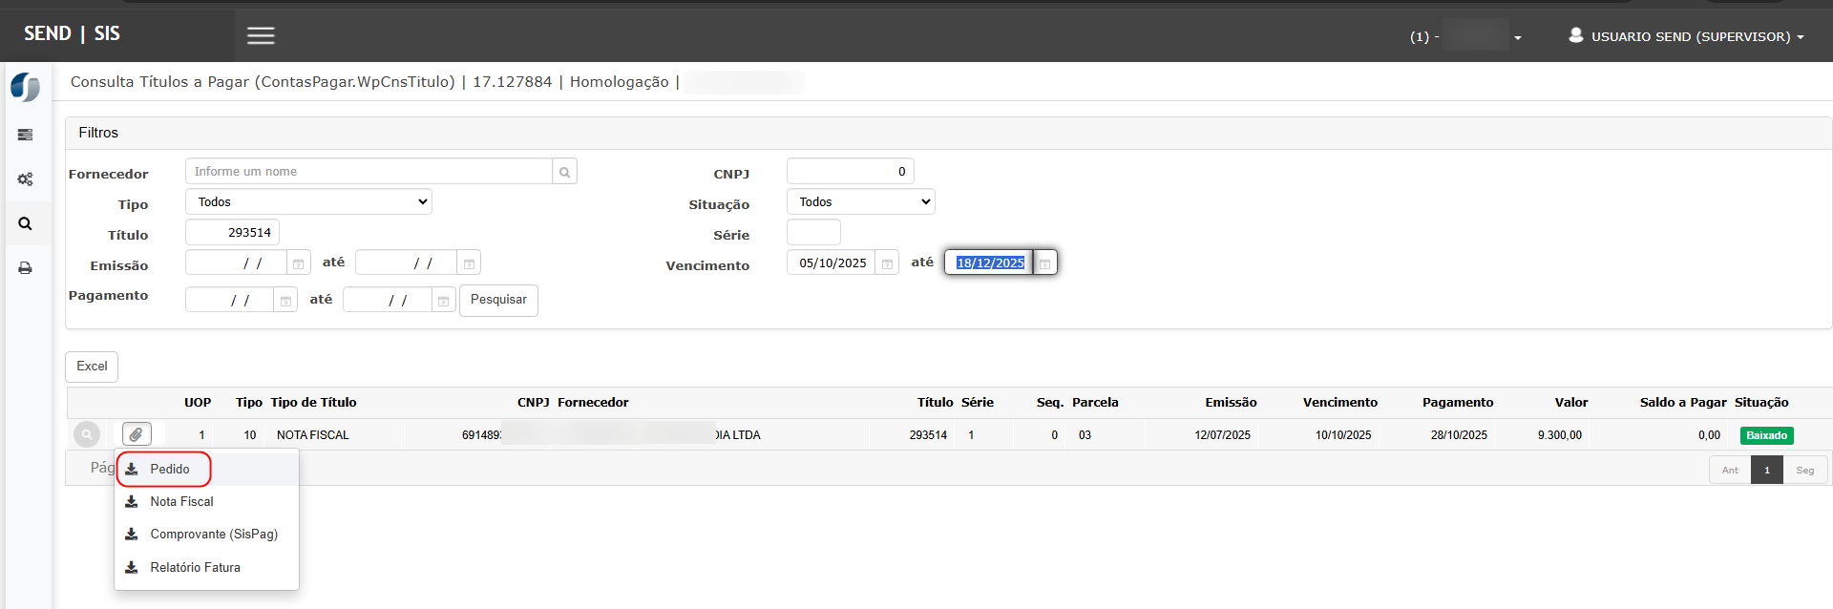Screen dimensions: 1833x609
Task: Open the search icon in left sidebar
Action: pyautogui.click(x=26, y=223)
